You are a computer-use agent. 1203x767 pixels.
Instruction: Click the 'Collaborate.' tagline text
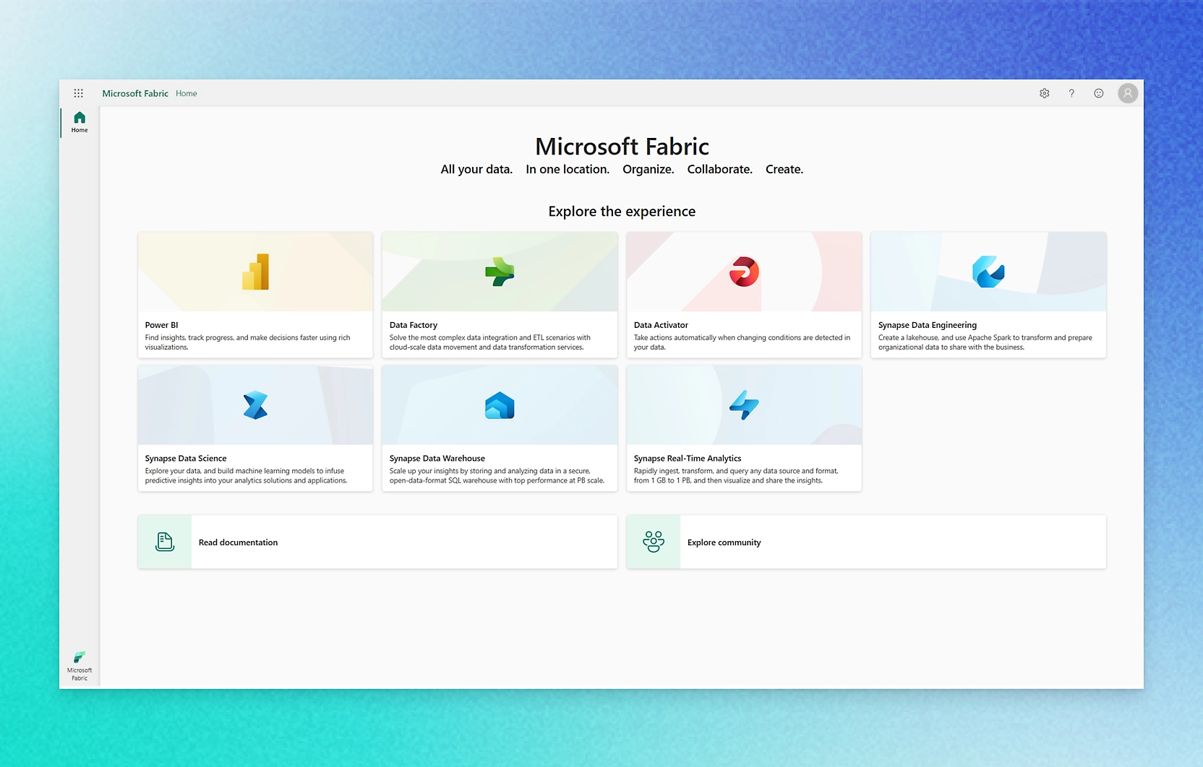[x=720, y=169]
